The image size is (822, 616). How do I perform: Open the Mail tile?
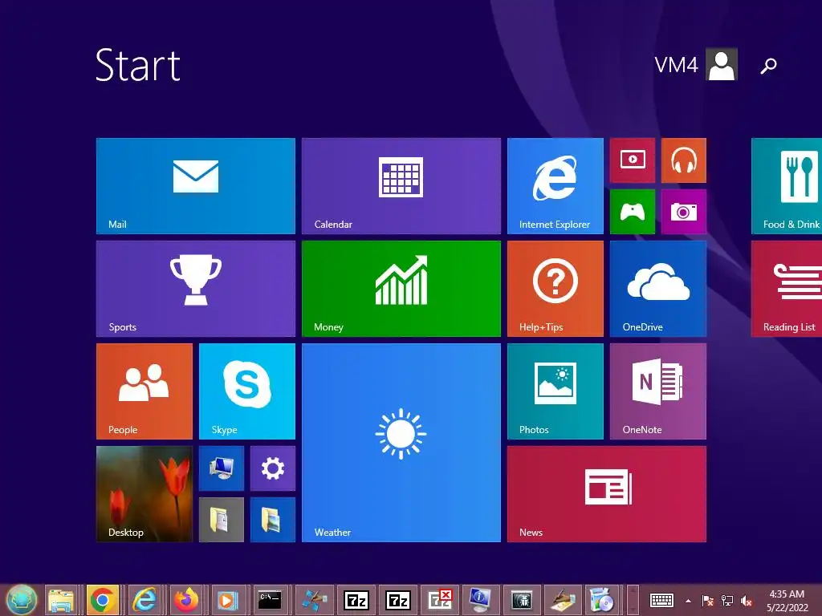click(x=196, y=186)
